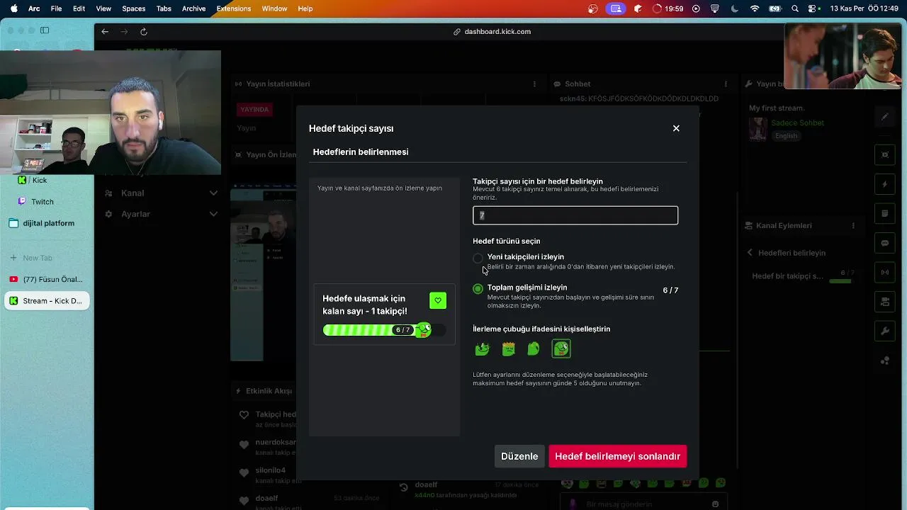This screenshot has height=510, width=907.
Task: Reload the dashboard page
Action: pyautogui.click(x=144, y=31)
